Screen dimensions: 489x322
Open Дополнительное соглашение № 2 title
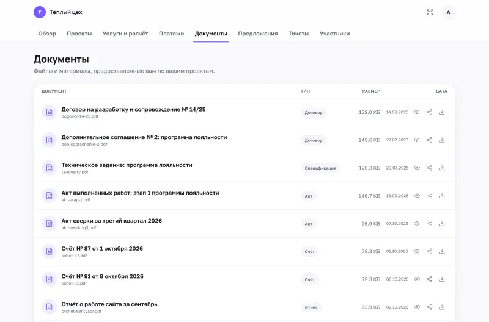coord(144,137)
